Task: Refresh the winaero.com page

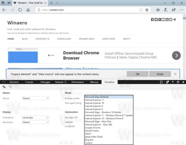Action: point(20,10)
